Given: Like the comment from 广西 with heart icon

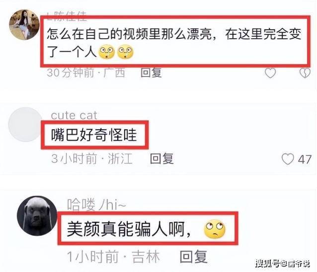Looking at the screenshot, I should coord(270,73).
